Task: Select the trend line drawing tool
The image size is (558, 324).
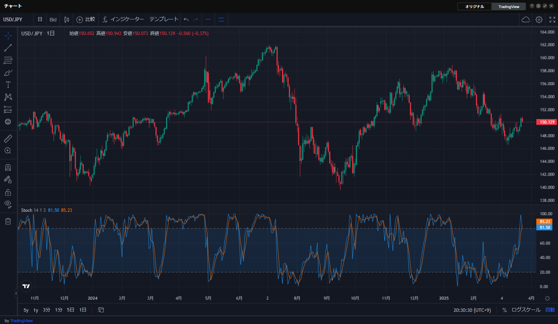Action: tap(8, 48)
